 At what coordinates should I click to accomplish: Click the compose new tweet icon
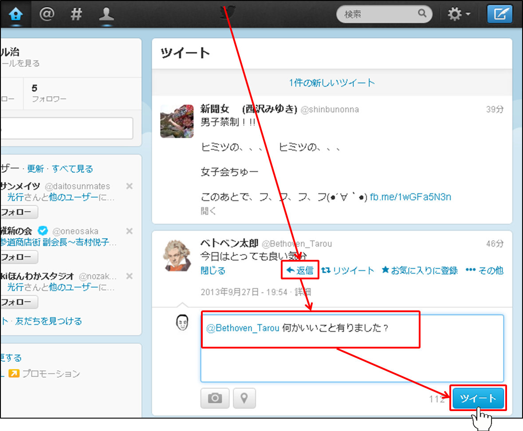(499, 14)
